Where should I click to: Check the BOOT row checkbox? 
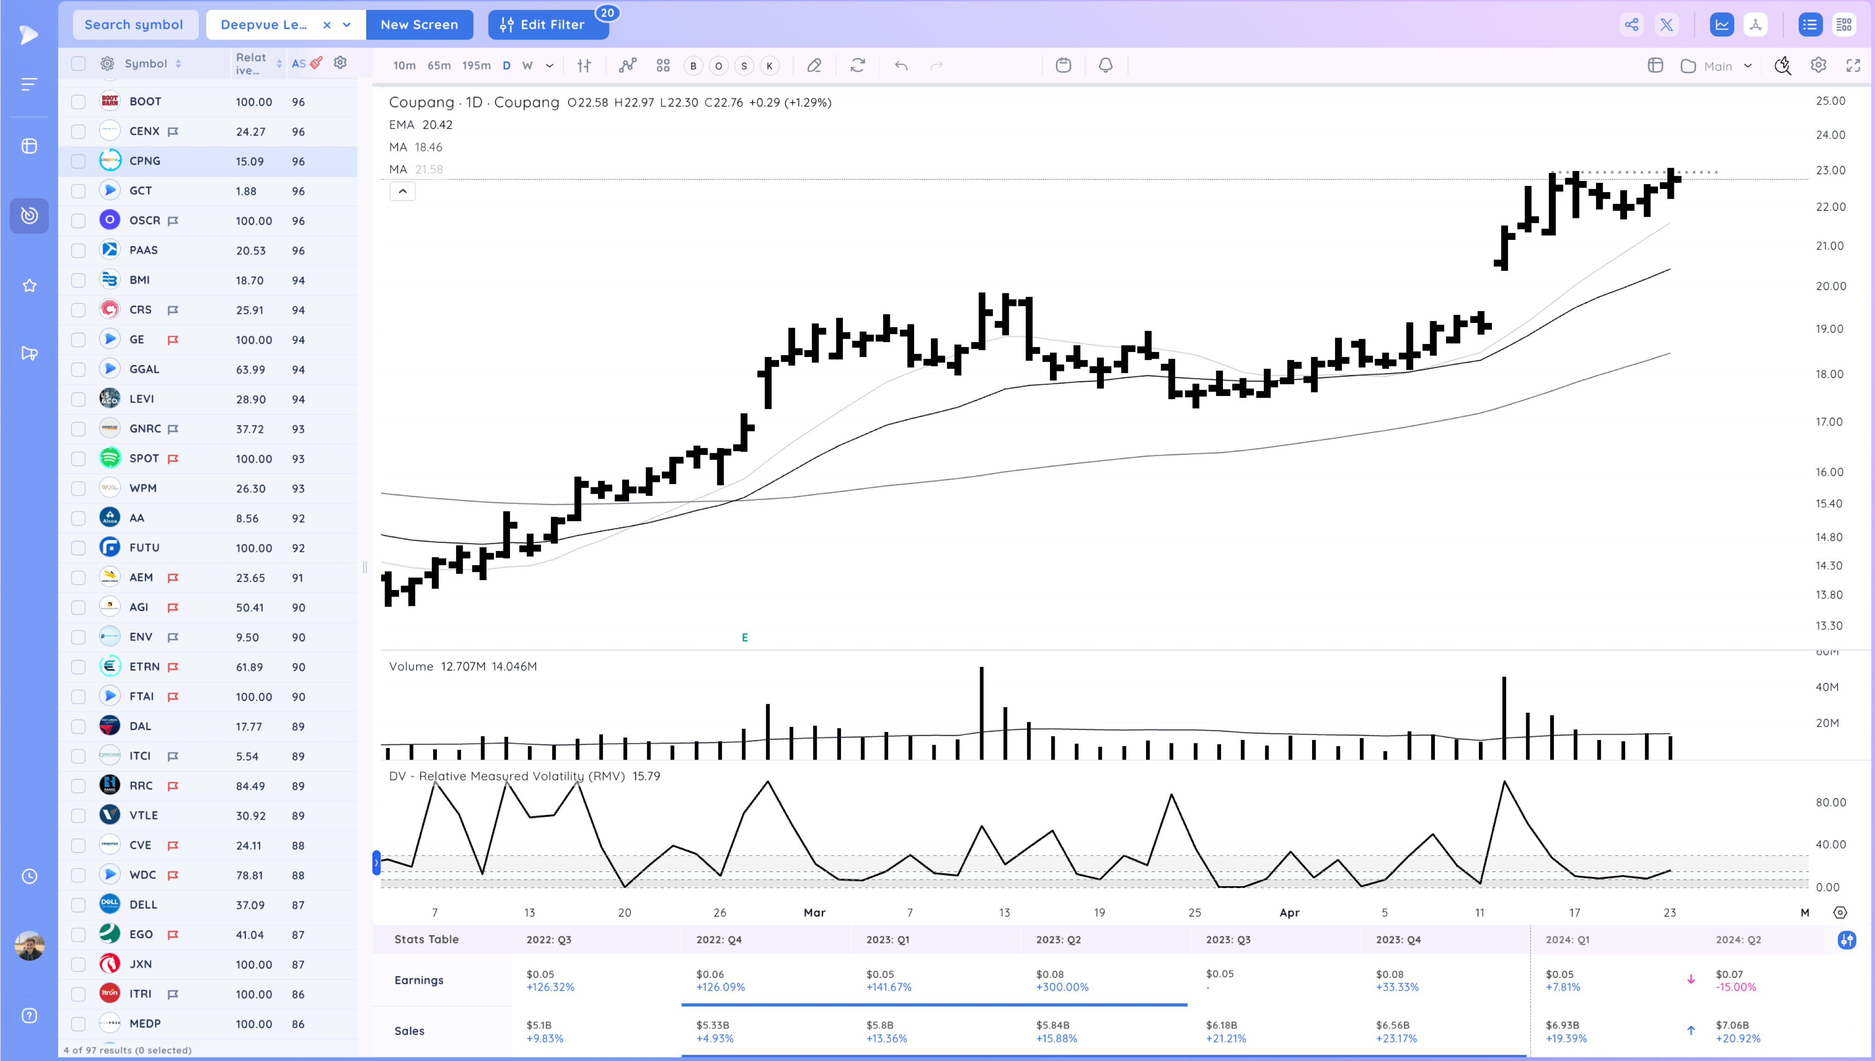78,101
